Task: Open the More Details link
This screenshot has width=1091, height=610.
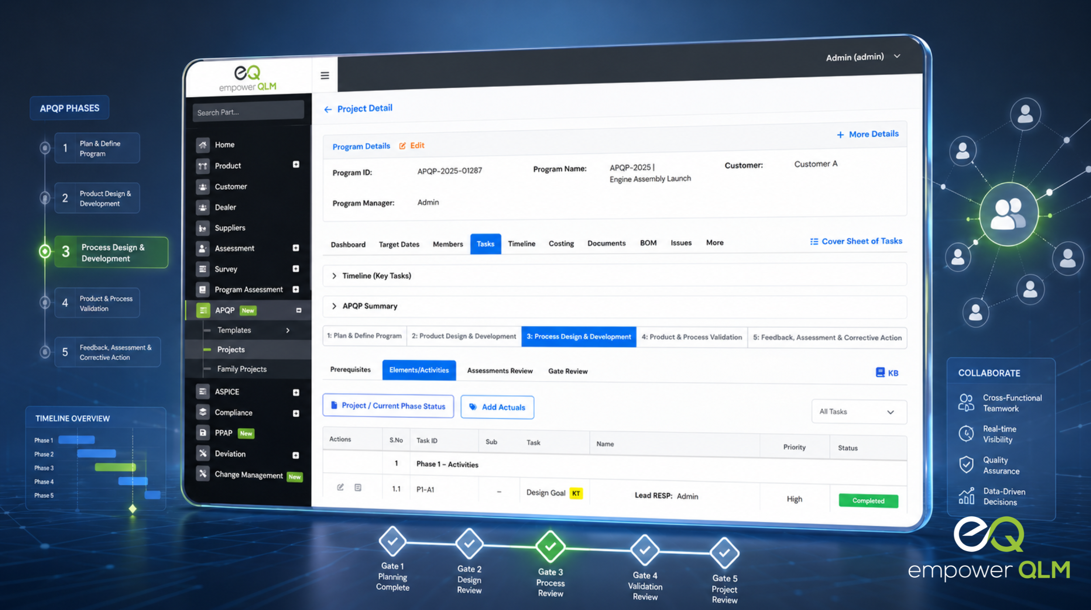Action: click(x=868, y=134)
